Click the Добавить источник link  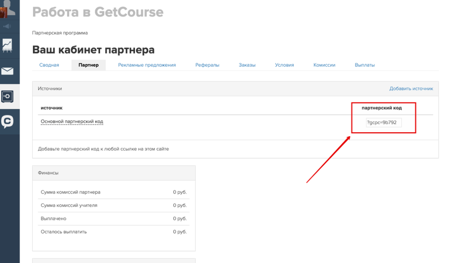click(411, 88)
